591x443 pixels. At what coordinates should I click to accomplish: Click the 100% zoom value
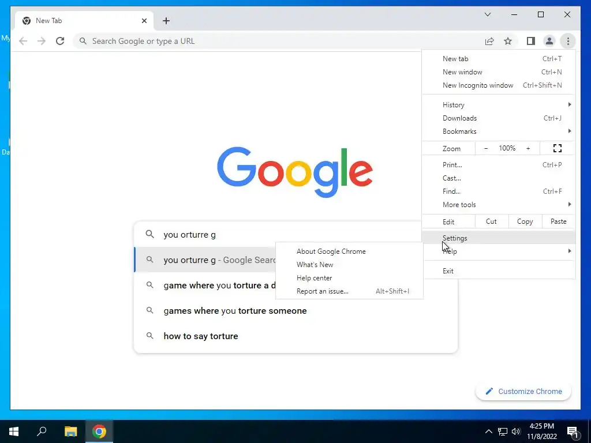click(x=507, y=148)
